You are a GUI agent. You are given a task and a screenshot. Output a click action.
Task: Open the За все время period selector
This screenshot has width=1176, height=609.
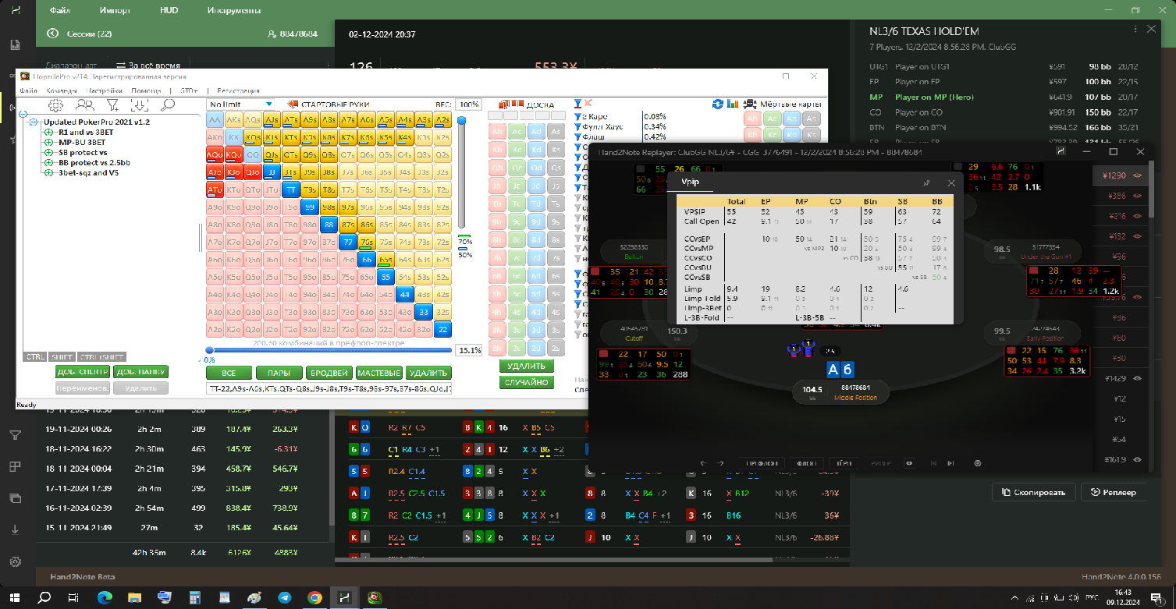[x=147, y=66]
